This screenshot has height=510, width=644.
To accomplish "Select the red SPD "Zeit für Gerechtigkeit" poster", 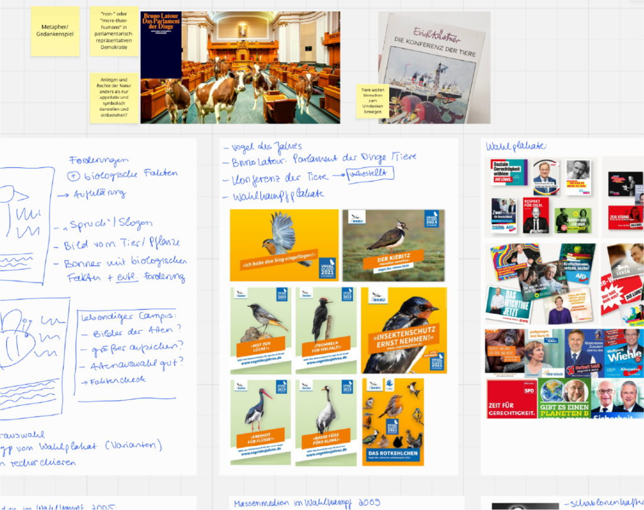I will [511, 399].
